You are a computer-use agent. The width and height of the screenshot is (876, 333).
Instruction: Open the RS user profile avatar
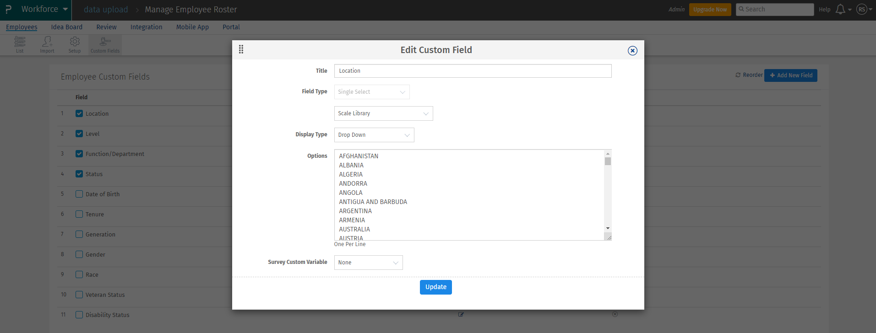(862, 10)
